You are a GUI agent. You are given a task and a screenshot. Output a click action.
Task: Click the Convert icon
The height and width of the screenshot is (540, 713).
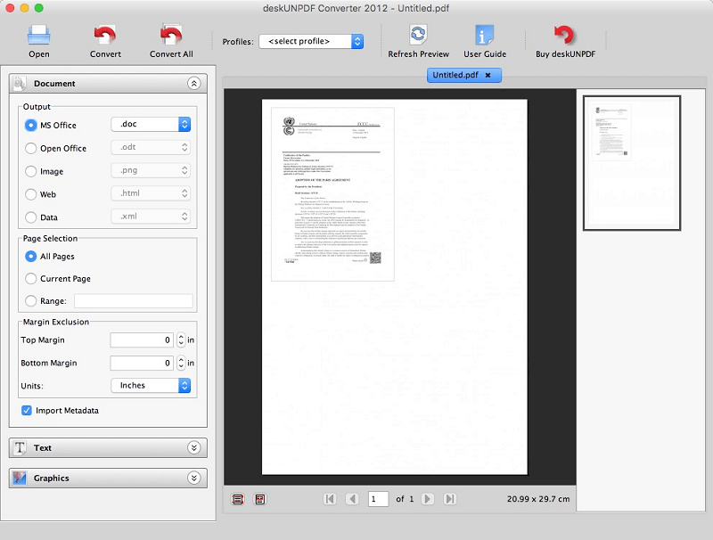tap(104, 36)
